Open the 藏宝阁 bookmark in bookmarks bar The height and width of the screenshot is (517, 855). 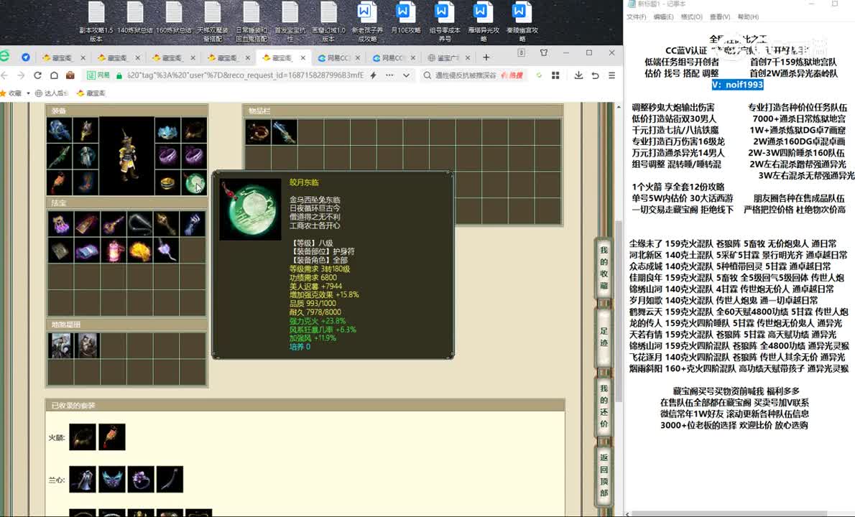tap(91, 93)
